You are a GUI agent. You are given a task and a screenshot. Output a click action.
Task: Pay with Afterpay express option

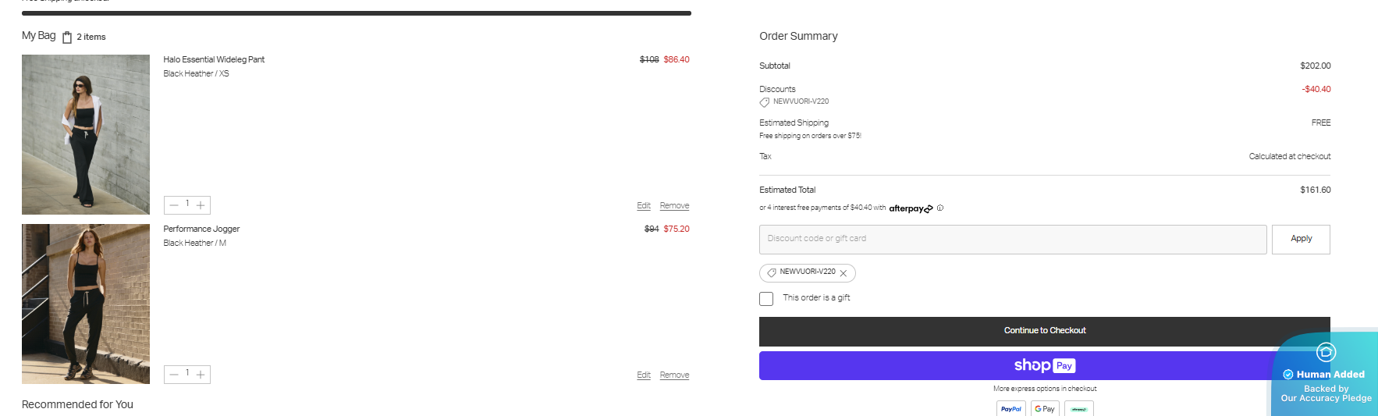click(1079, 409)
